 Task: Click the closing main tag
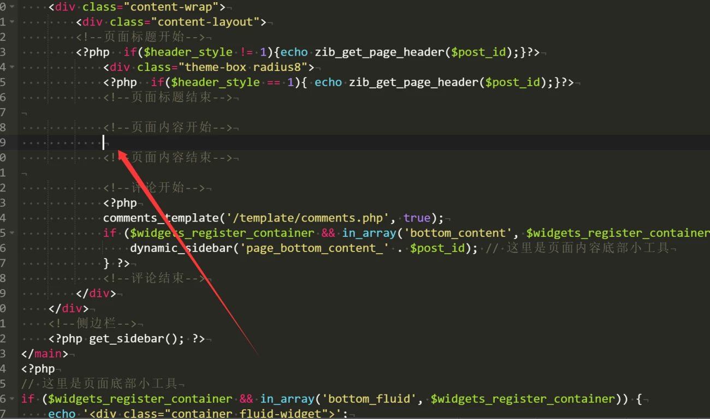(x=45, y=354)
